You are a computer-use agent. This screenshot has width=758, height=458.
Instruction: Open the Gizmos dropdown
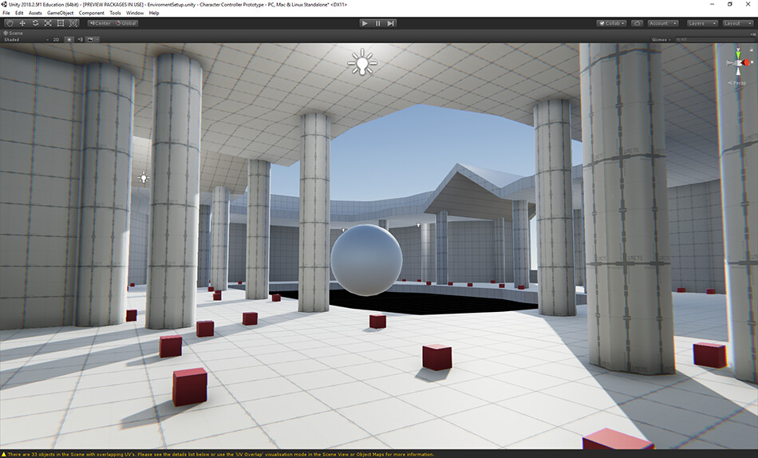pos(661,40)
